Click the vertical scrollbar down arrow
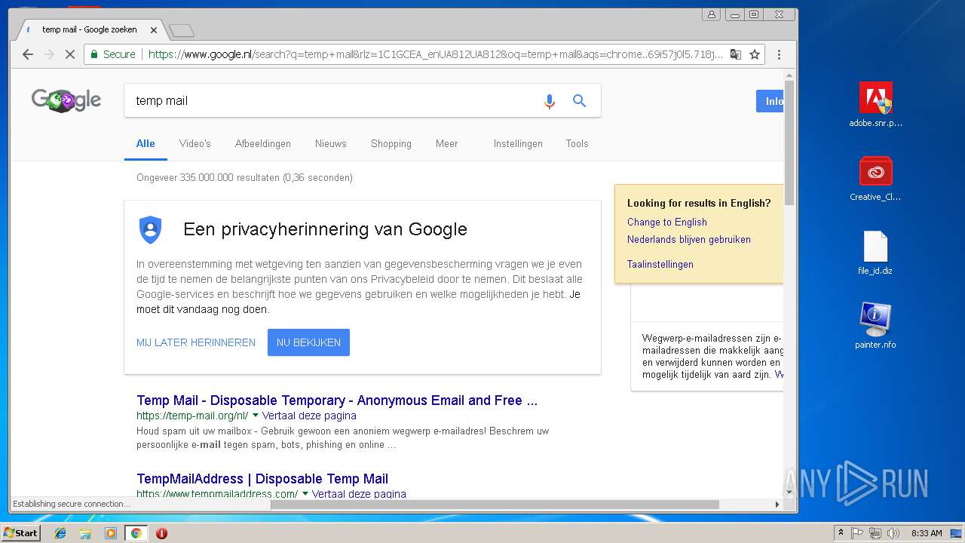The width and height of the screenshot is (965, 543). click(789, 492)
